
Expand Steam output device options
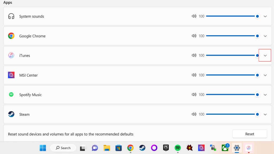coord(265,114)
